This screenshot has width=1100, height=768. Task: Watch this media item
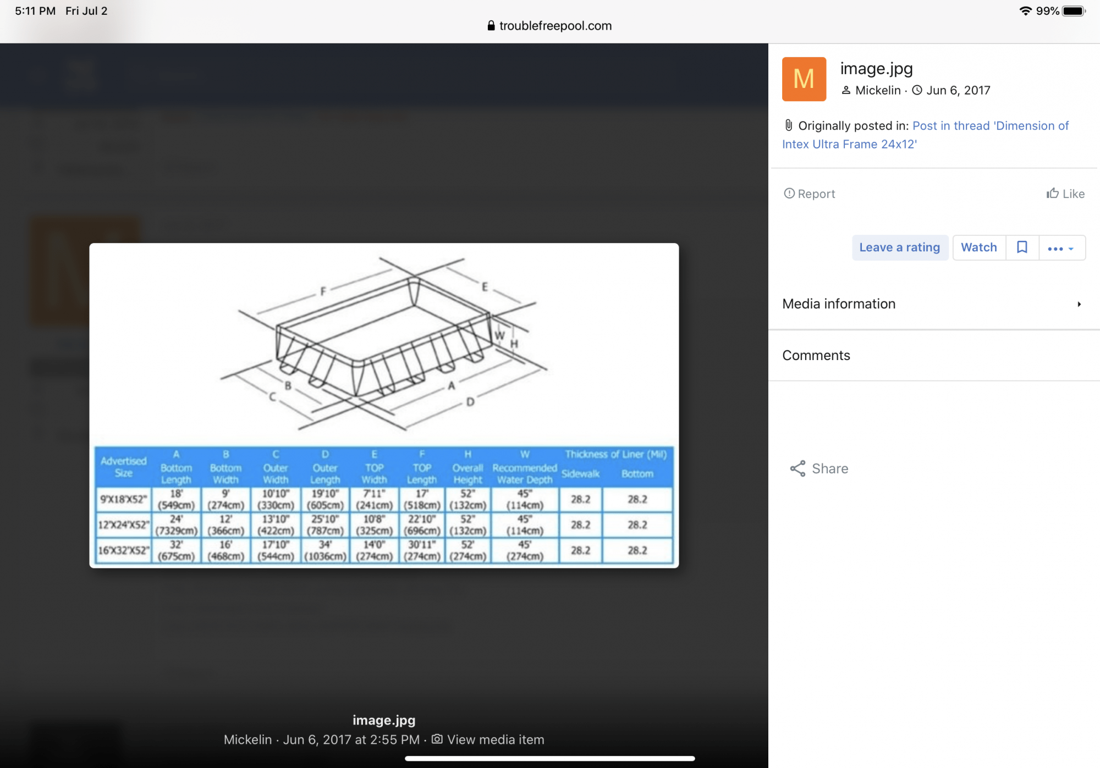click(x=979, y=247)
